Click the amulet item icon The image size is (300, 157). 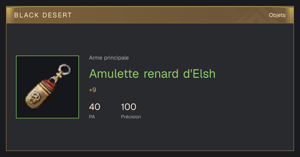pos(47,87)
